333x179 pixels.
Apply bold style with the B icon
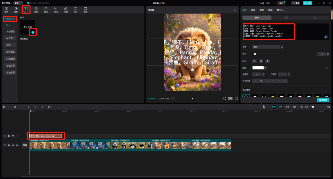coord(254,61)
